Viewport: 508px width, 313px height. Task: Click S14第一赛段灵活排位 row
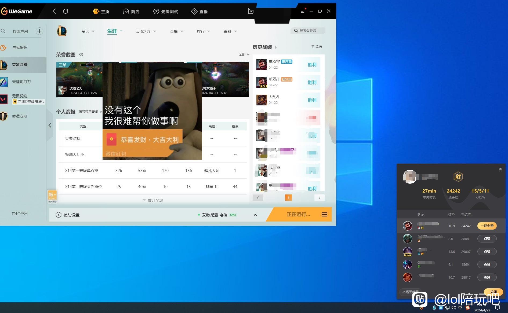[153, 187]
